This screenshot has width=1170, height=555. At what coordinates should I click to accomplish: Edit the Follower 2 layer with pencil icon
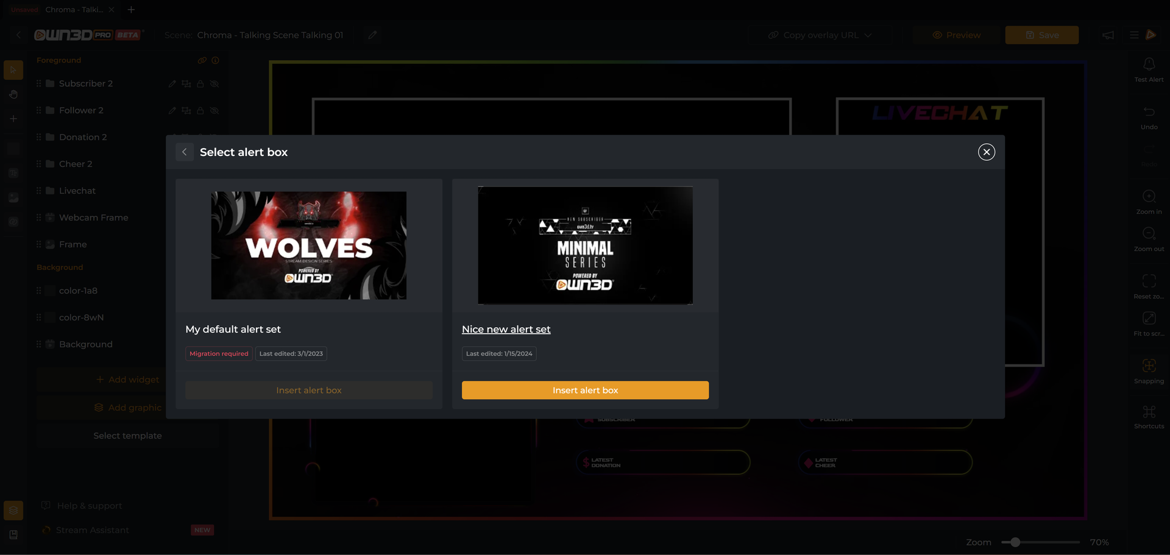point(172,110)
